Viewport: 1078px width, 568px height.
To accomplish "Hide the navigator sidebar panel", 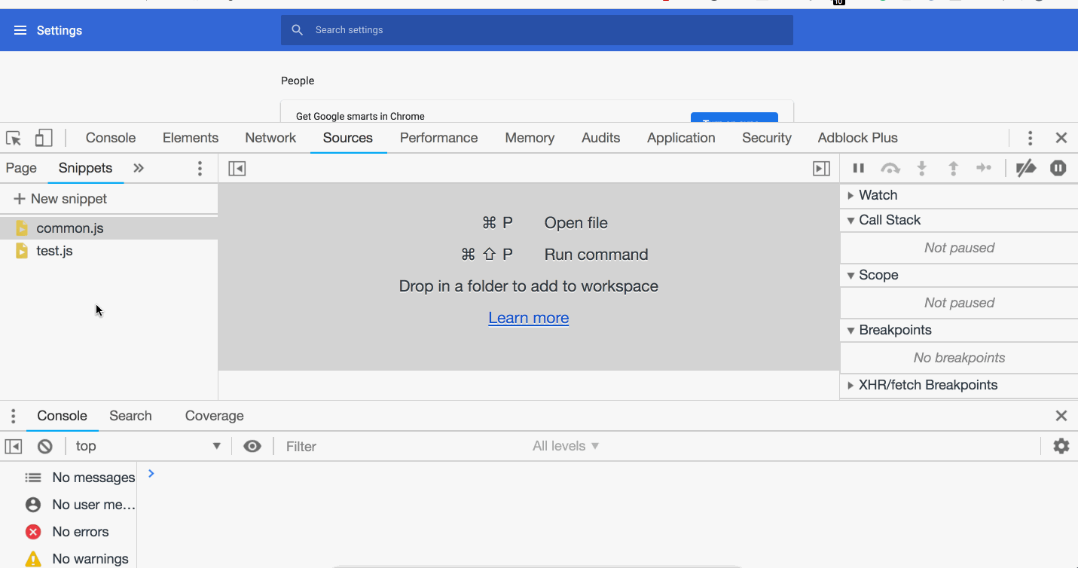I will (237, 168).
